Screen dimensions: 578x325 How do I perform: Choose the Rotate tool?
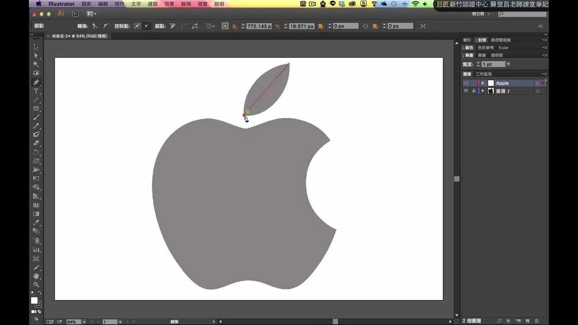click(36, 153)
